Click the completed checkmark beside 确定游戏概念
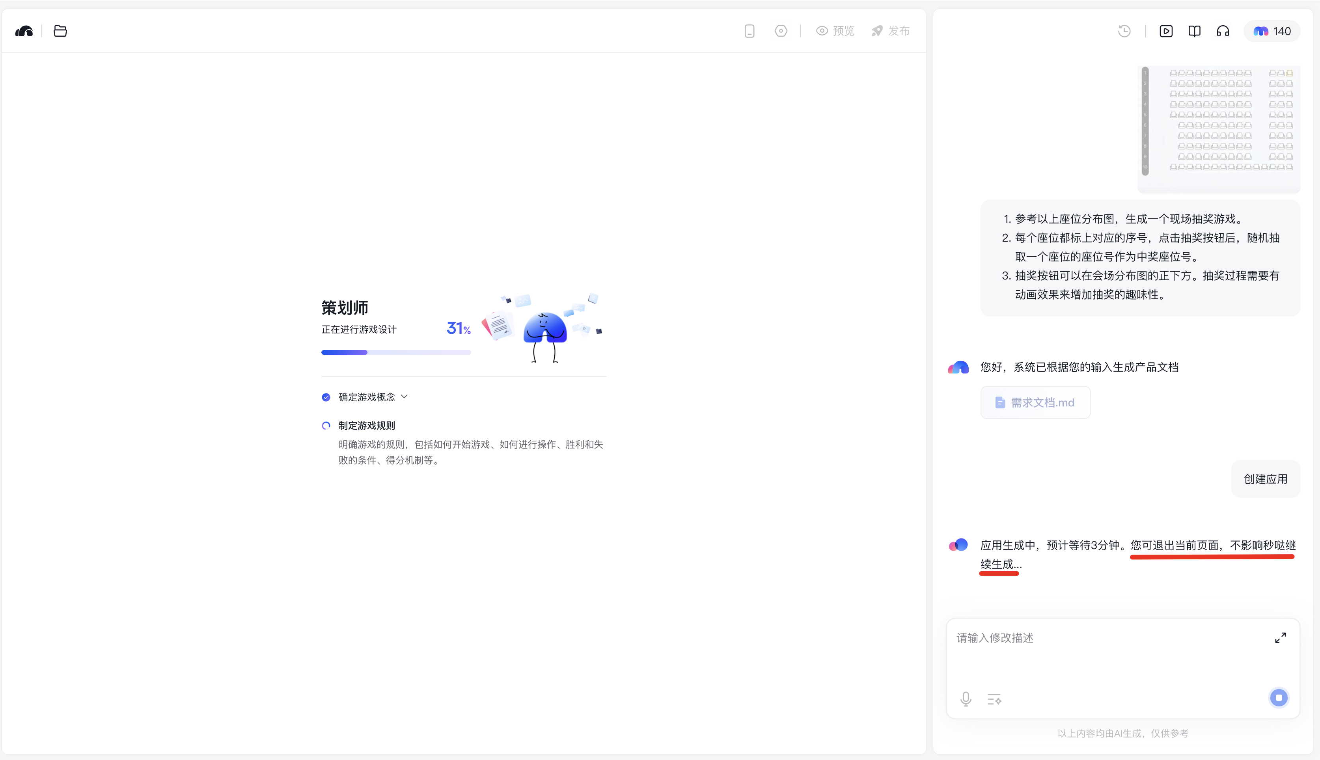The image size is (1320, 760). point(326,397)
